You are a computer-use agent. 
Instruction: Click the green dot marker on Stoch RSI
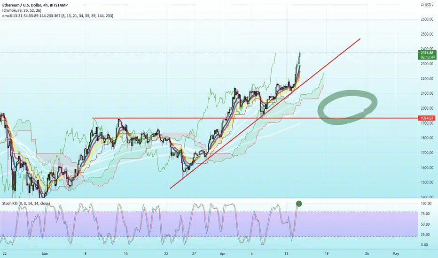click(298, 204)
